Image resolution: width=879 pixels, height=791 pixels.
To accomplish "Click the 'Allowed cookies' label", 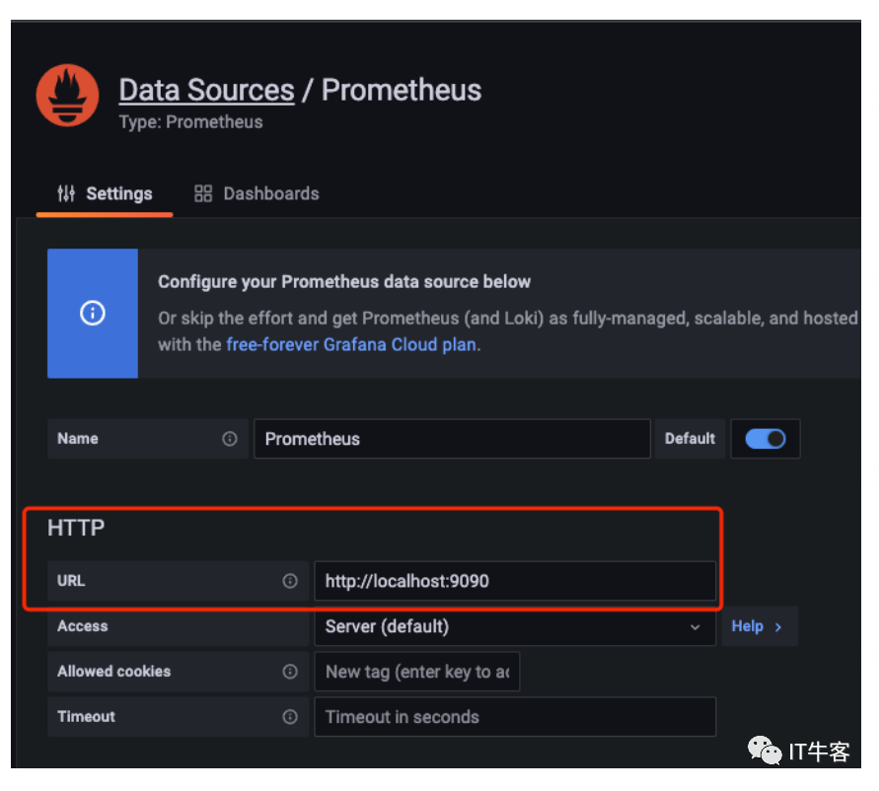I will tap(113, 672).
